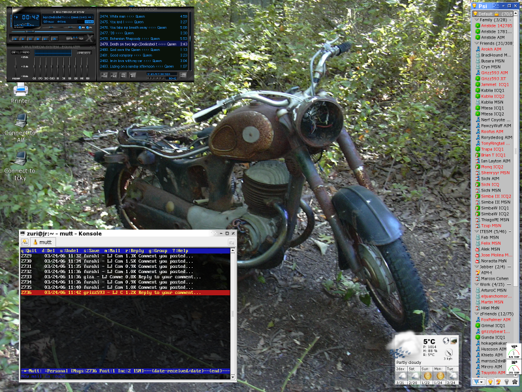Click the gear icon in Psi's bottom toolbar
The height and width of the screenshot is (392, 522).
pos(515,382)
